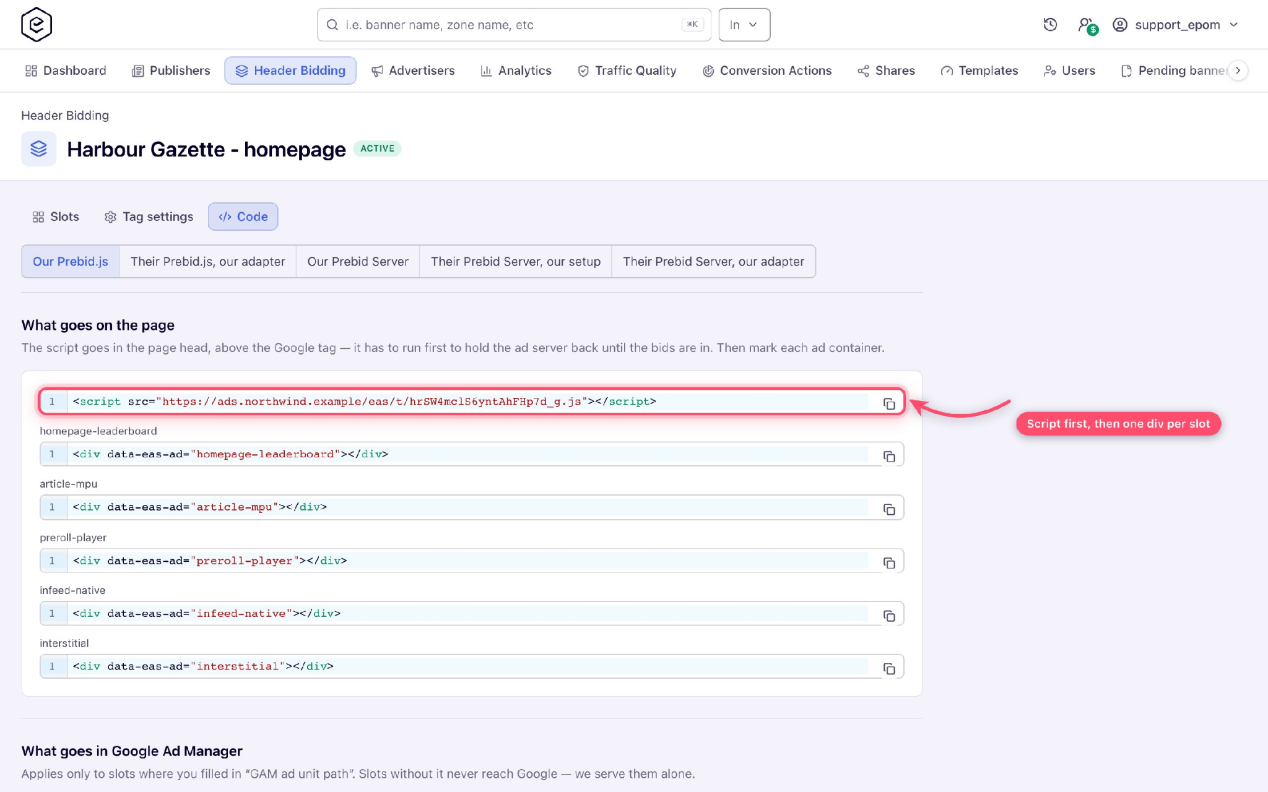Screen dimensions: 1268x792
Task: Open the Templates section
Action: [979, 71]
